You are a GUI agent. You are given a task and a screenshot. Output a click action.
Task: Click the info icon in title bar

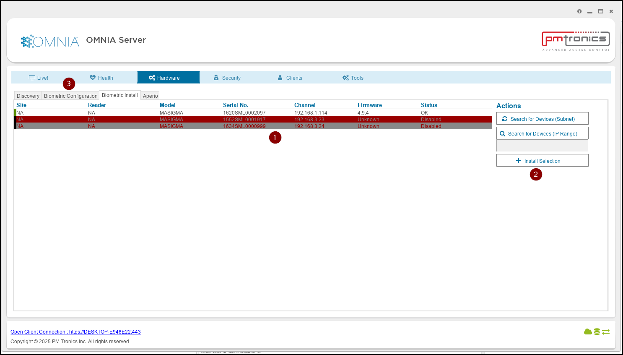(x=579, y=11)
